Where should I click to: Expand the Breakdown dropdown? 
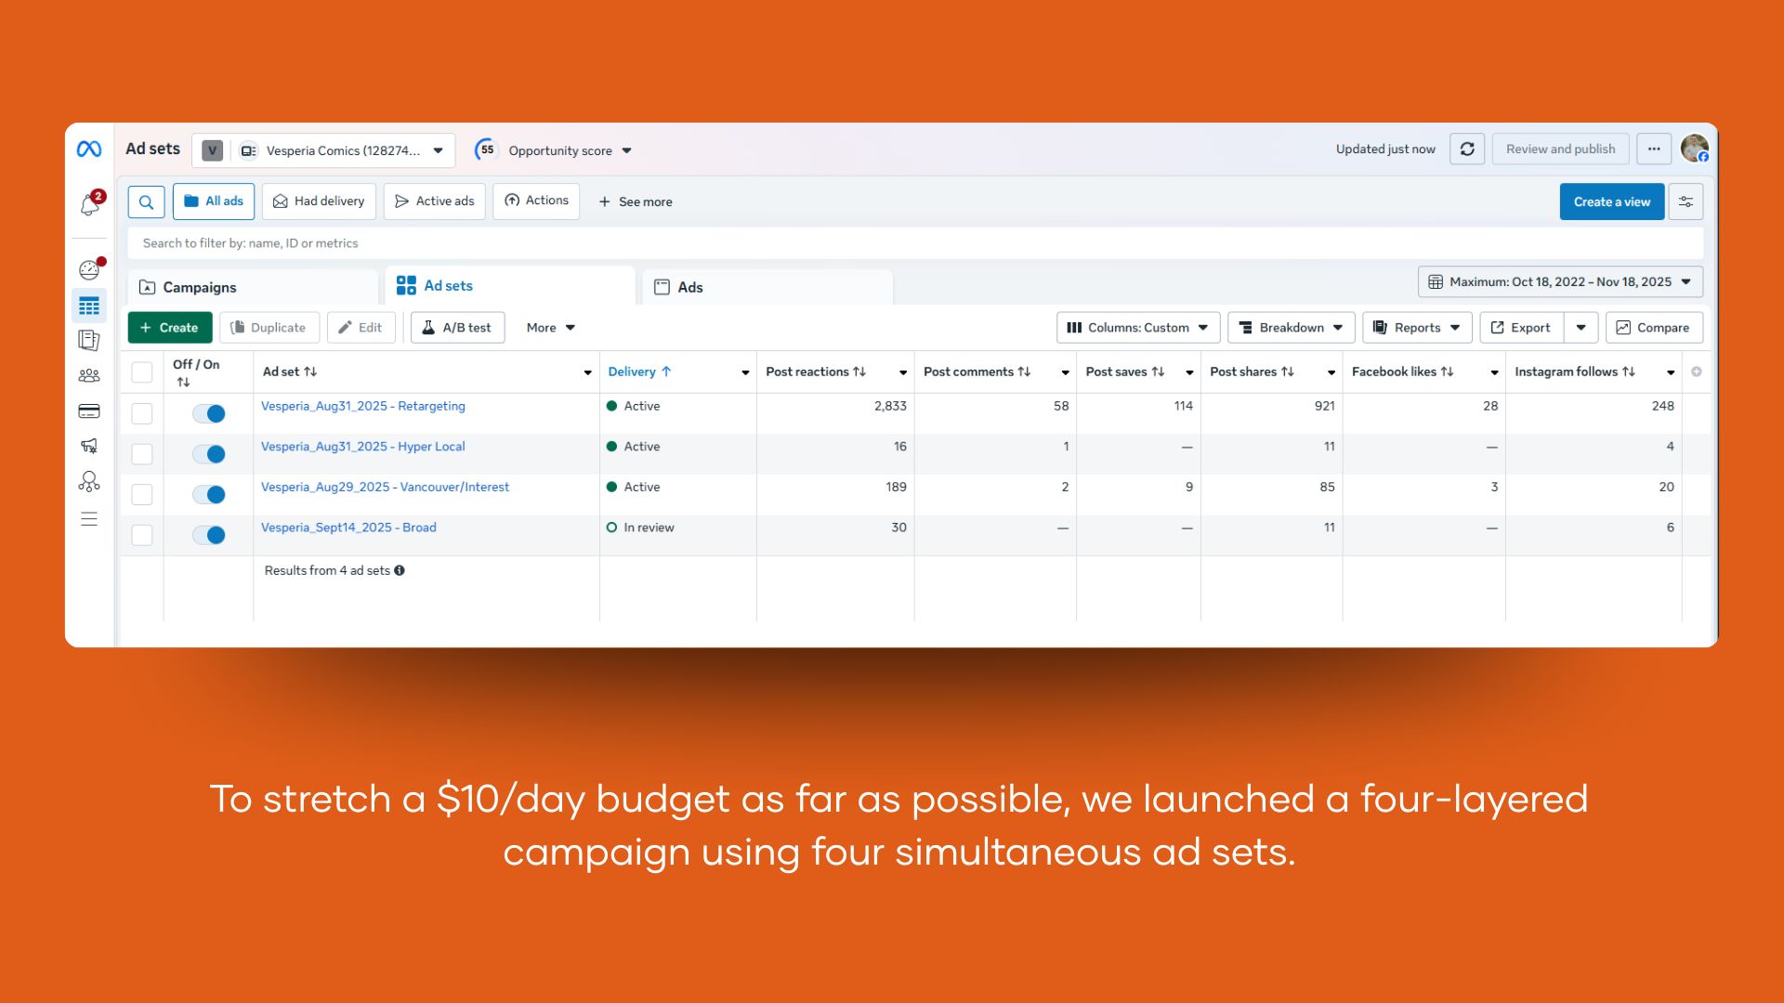1291,328
